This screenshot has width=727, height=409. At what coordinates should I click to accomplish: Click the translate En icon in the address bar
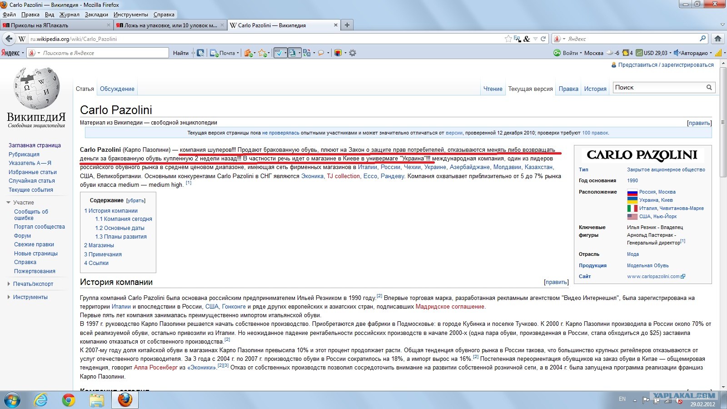tap(517, 39)
